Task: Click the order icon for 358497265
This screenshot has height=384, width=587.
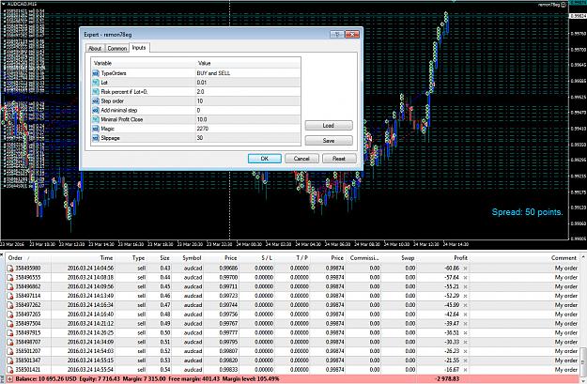Action: point(10,315)
